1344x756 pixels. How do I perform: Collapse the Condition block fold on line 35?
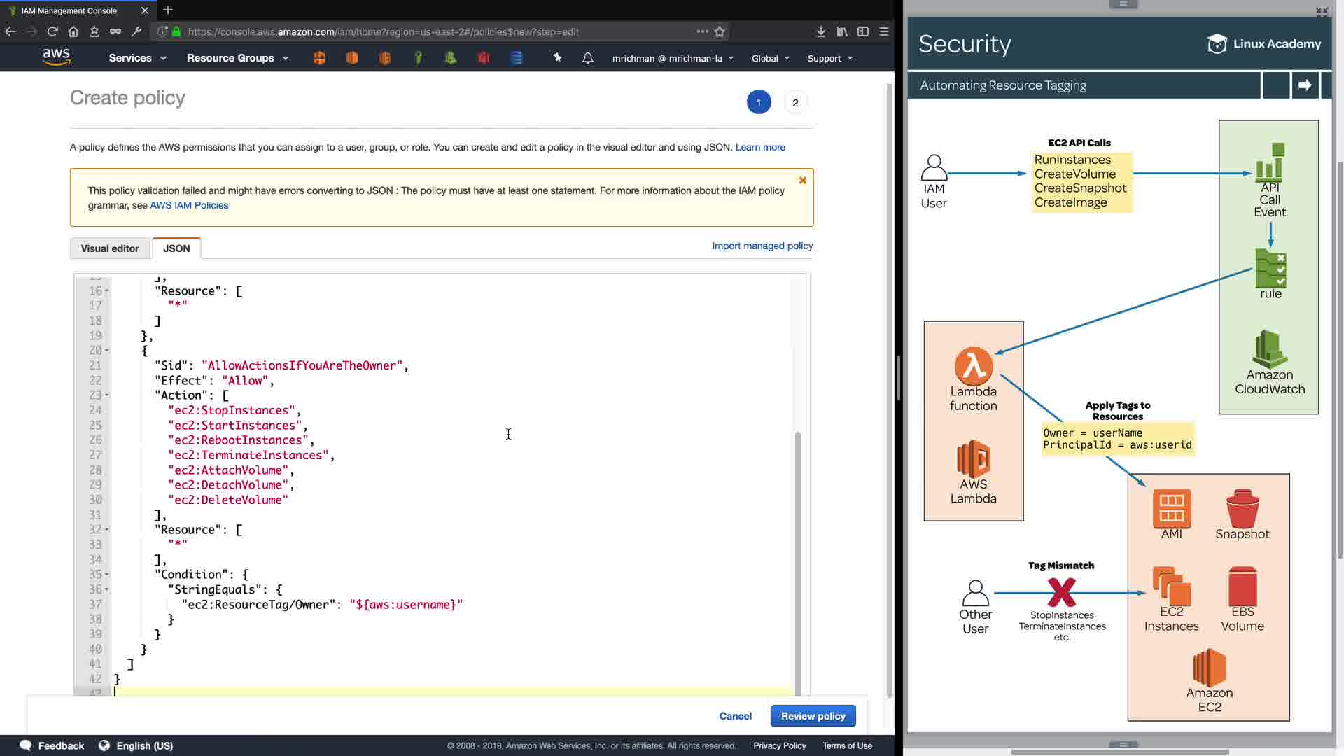click(107, 575)
